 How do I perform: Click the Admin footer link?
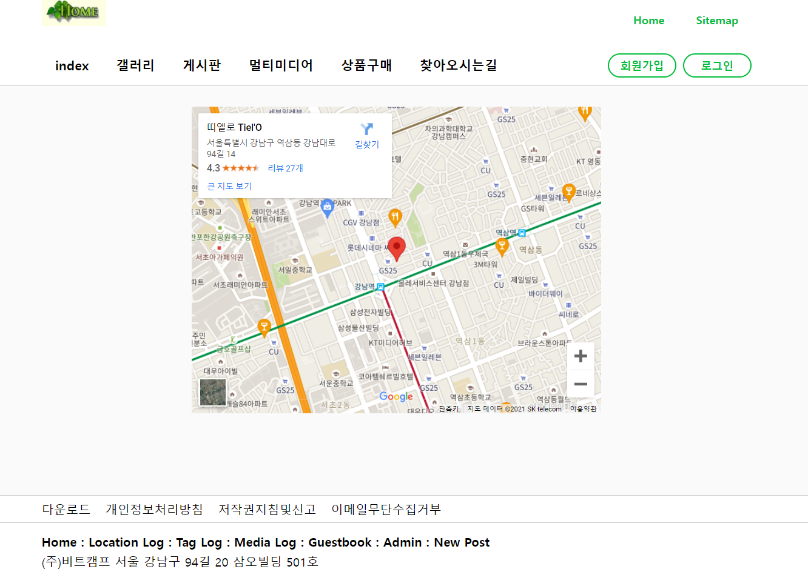pyautogui.click(x=403, y=542)
